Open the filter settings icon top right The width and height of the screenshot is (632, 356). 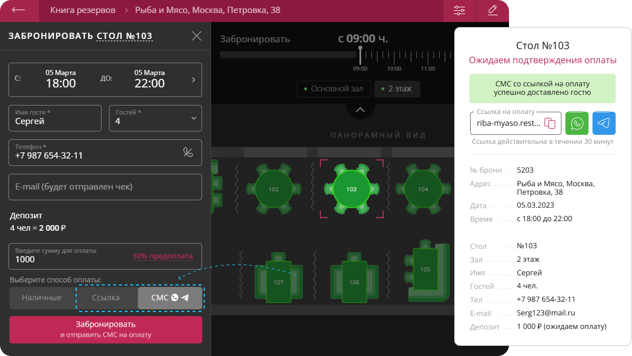tap(459, 10)
